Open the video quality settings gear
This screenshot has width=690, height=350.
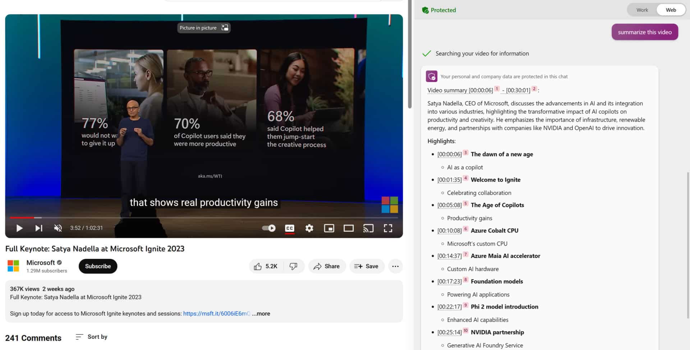[309, 228]
